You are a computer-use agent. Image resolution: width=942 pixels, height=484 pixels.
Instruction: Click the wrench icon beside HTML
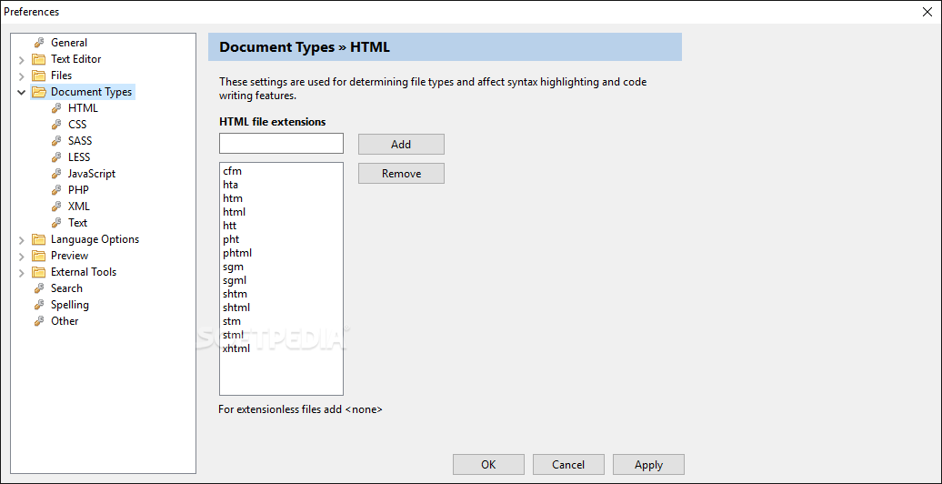(x=56, y=108)
